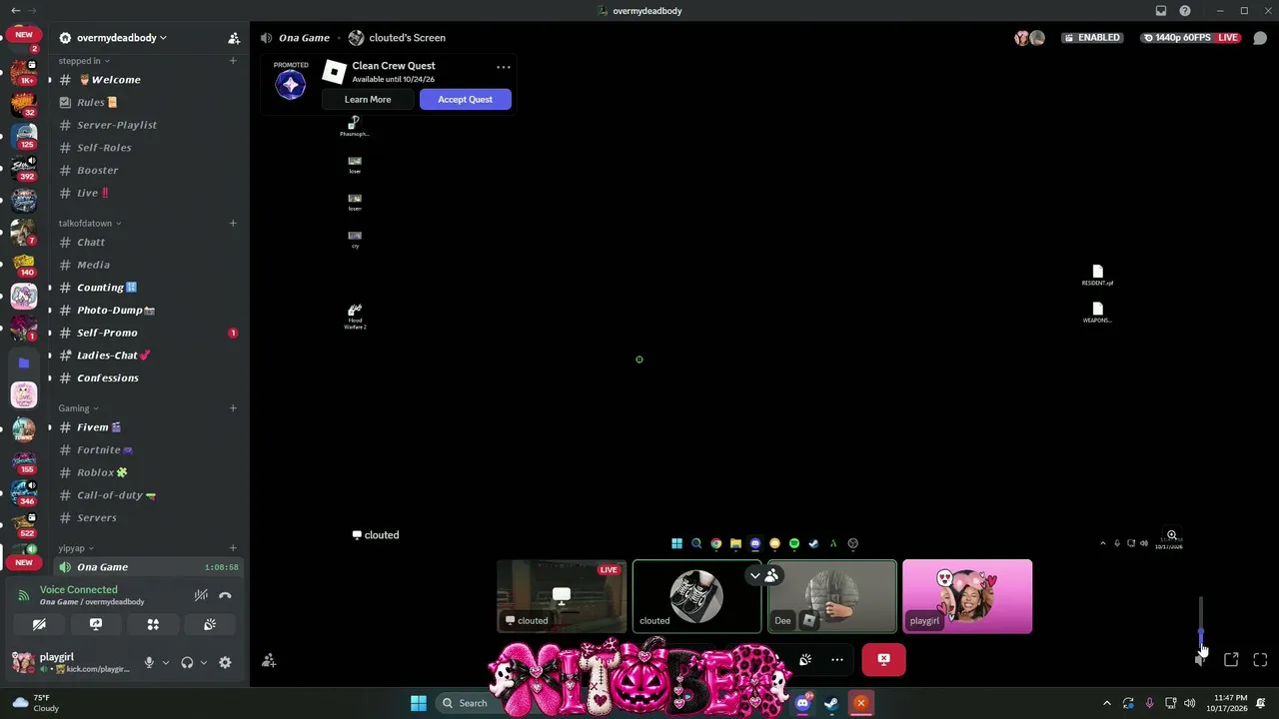This screenshot has height=719, width=1279.
Task: Open the headphone output options arrow
Action: coord(204,662)
